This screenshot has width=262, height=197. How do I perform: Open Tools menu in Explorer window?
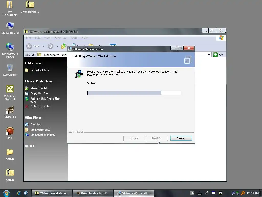click(74, 38)
